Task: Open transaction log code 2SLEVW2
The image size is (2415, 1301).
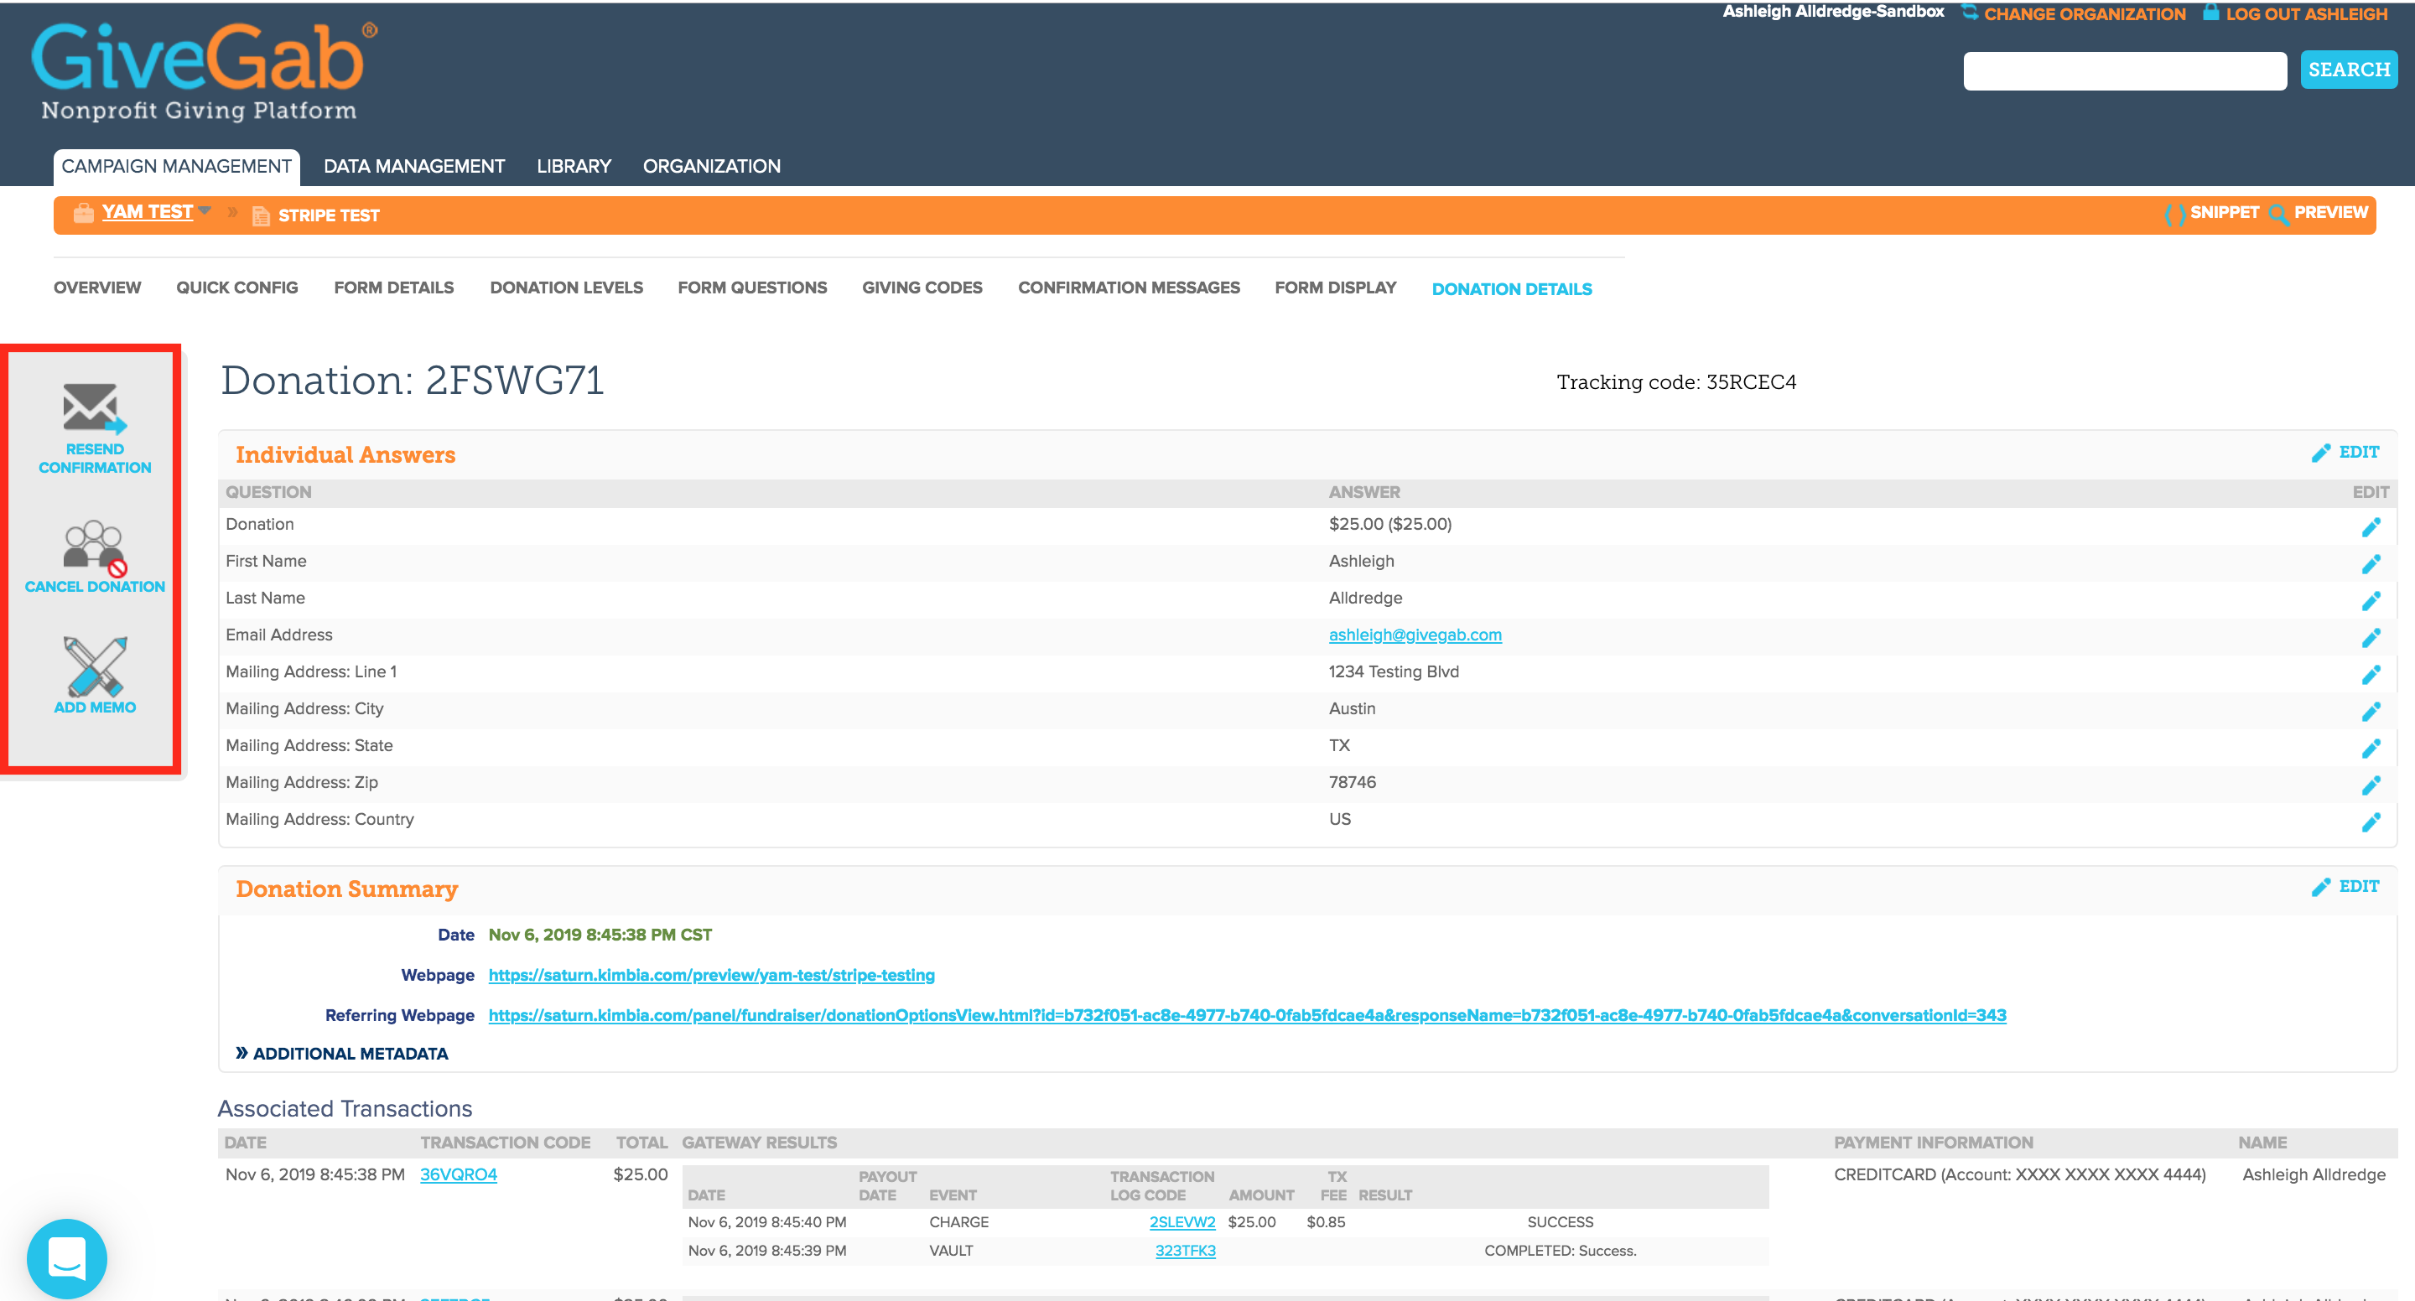Action: (1182, 1222)
